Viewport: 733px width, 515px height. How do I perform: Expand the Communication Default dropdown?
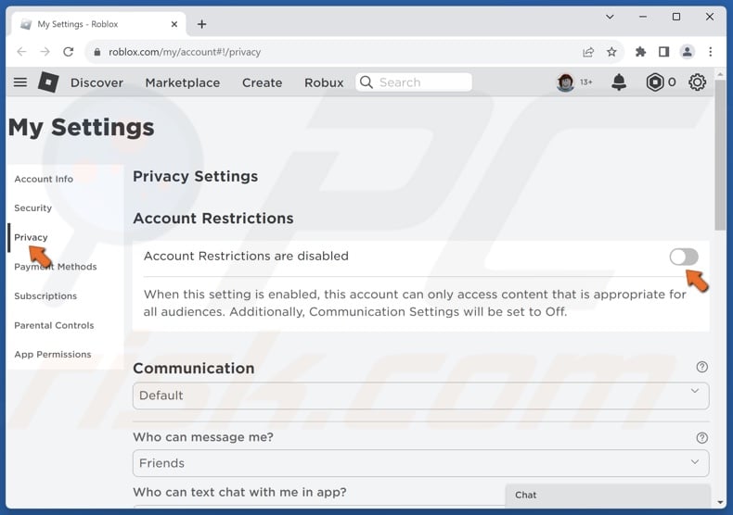pyautogui.click(x=420, y=396)
